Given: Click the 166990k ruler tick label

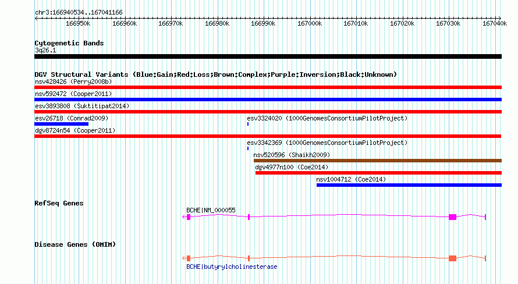Looking at the screenshot, I should pos(263,23).
